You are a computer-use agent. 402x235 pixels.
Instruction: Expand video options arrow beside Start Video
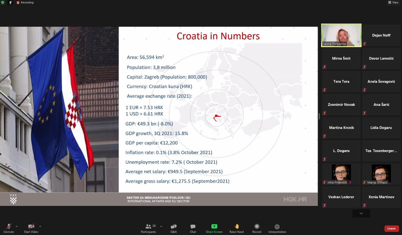(40, 226)
